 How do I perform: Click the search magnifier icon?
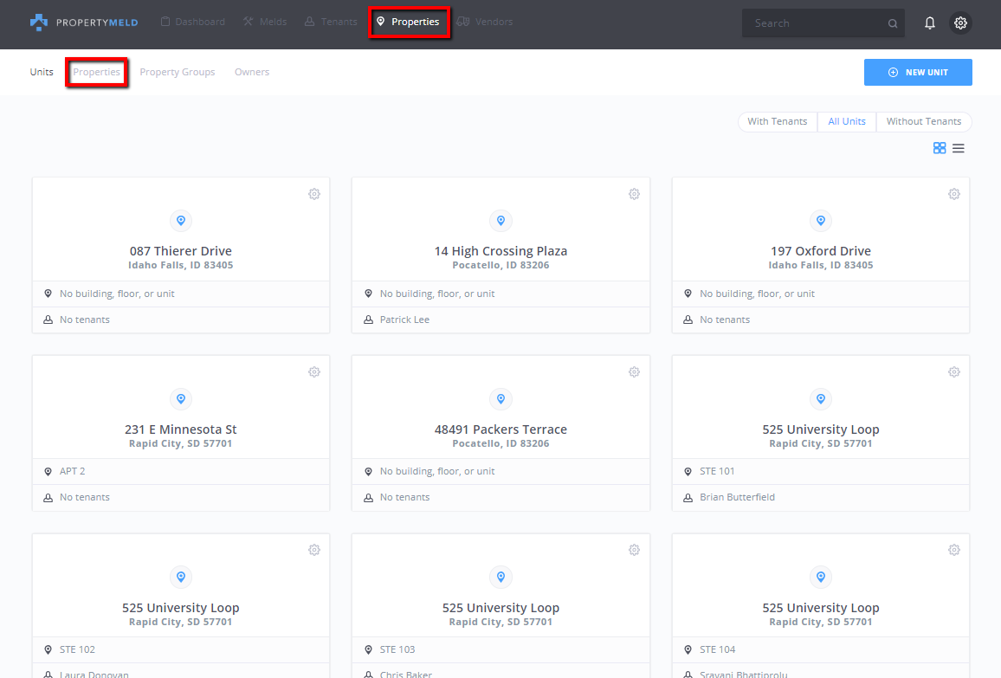click(893, 24)
